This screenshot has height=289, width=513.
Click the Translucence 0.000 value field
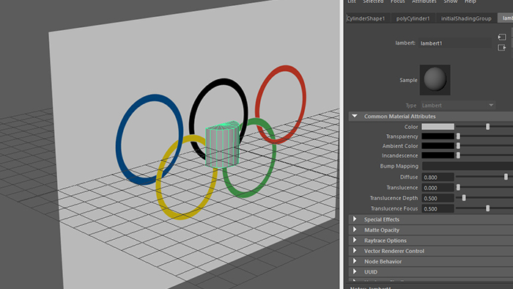pyautogui.click(x=438, y=188)
